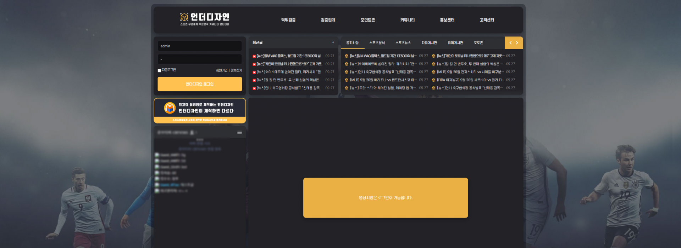Screen dimensions: 681x248
Task: Click the plus icon in 최근글 header
Action: click(x=333, y=42)
